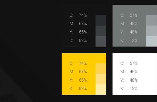The height and width of the screenshot is (102, 157).
Task: Click the top tint in gray swatch card
Action: click(x=152, y=20)
